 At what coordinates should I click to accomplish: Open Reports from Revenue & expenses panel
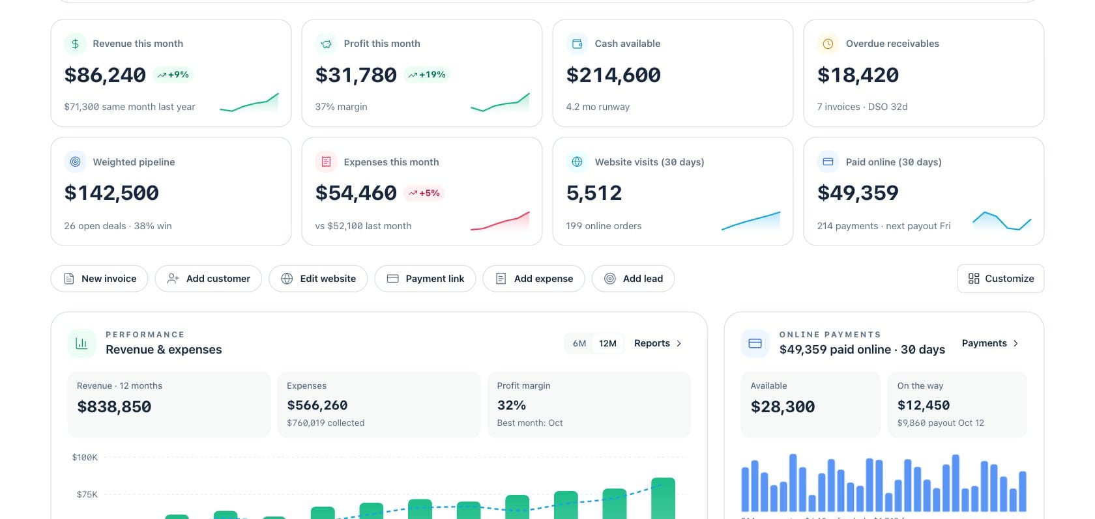(x=658, y=343)
